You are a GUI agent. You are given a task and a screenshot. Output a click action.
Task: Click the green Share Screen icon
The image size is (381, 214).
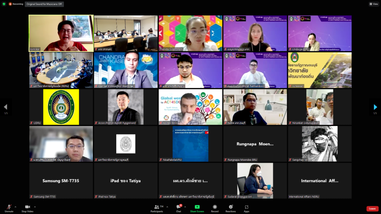pyautogui.click(x=197, y=208)
